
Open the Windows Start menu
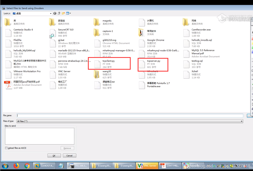(5, 166)
